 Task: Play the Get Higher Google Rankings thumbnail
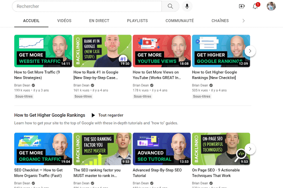tap(221, 51)
